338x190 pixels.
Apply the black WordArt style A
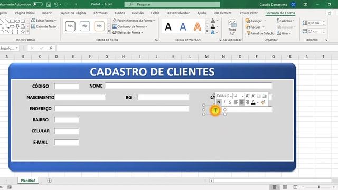pos(168,27)
